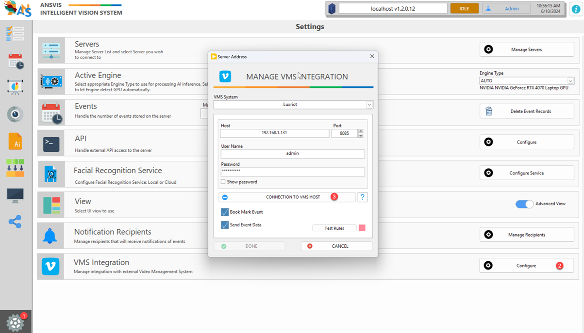Open the task checklist sidebar icon
The image size is (584, 333).
pos(15,34)
